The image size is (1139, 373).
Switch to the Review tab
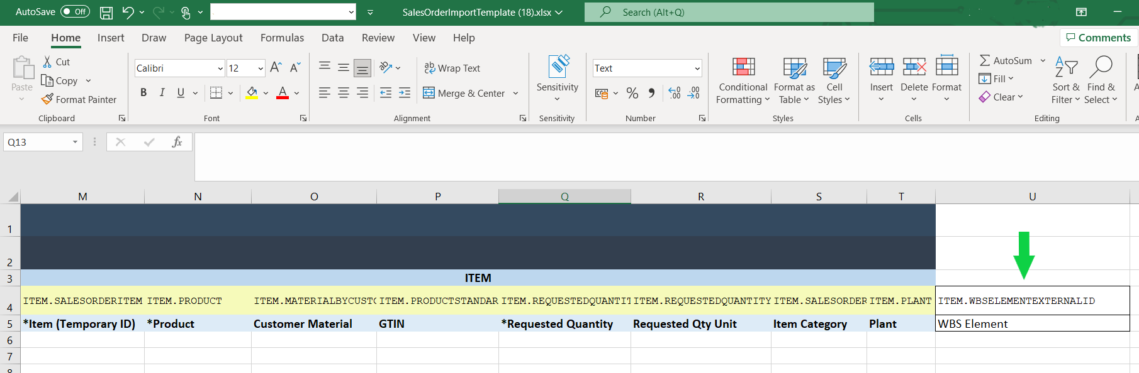point(378,38)
